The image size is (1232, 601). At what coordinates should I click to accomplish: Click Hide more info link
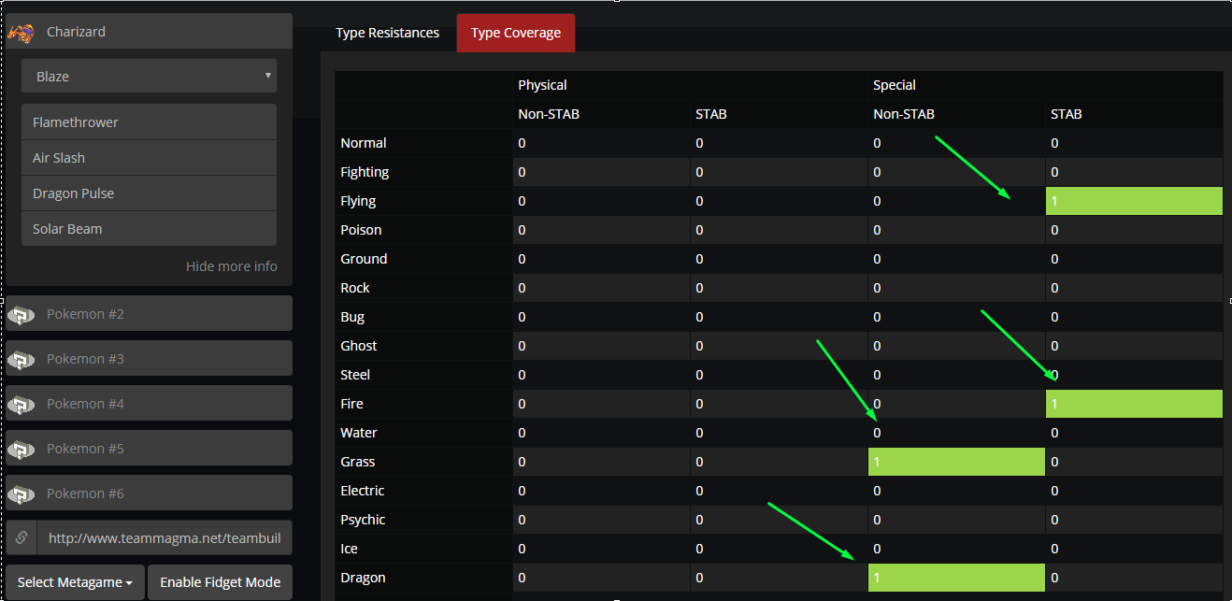click(232, 266)
